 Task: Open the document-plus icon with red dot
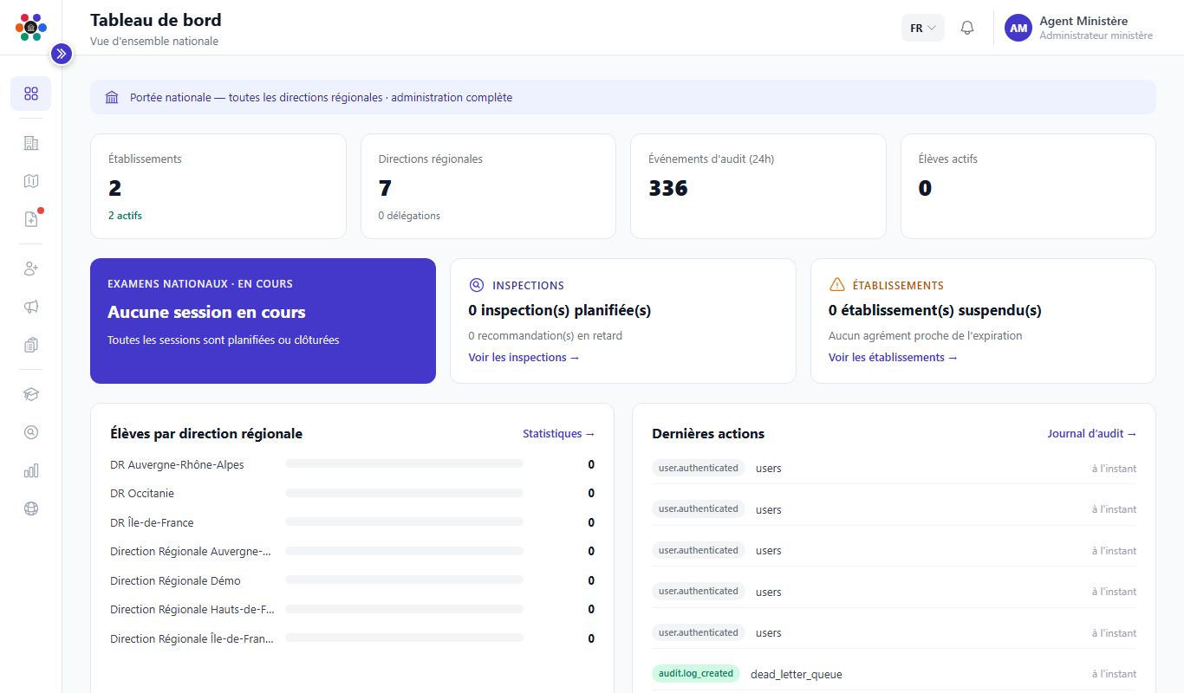coord(31,219)
